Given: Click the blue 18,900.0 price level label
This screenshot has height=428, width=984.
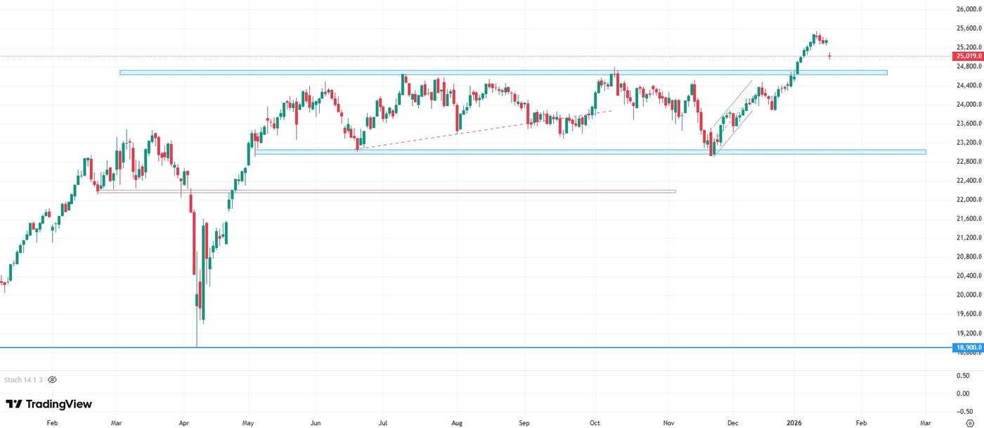Looking at the screenshot, I should (966, 347).
